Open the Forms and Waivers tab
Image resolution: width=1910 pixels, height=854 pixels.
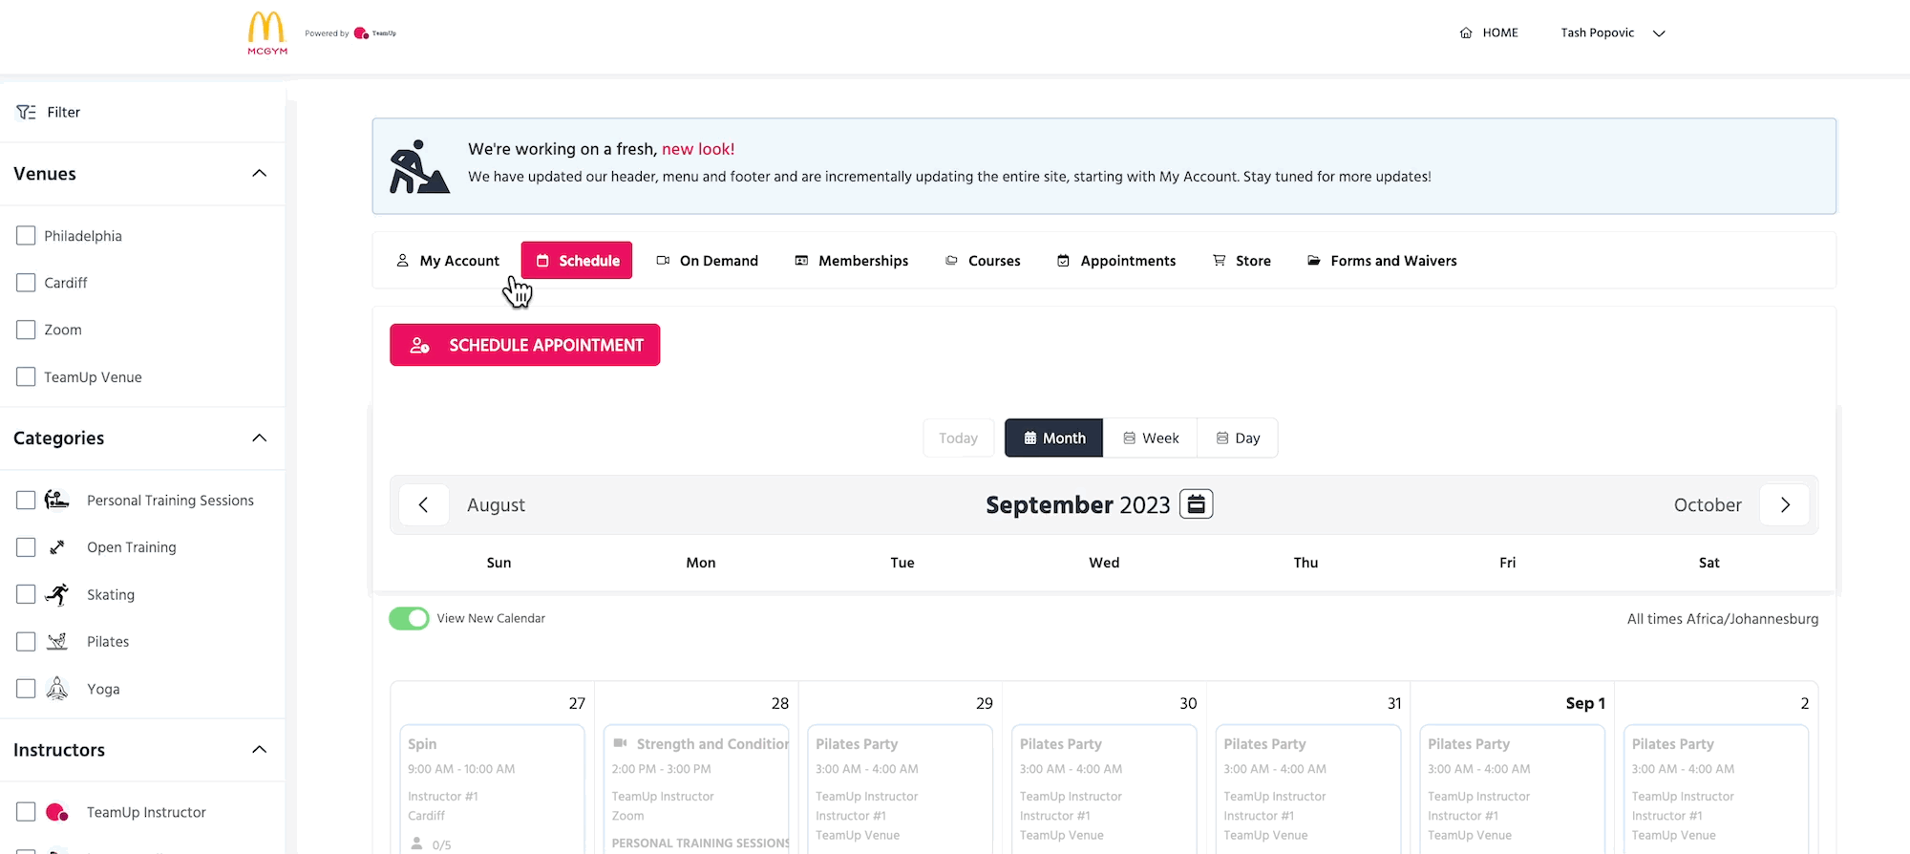(x=1382, y=261)
